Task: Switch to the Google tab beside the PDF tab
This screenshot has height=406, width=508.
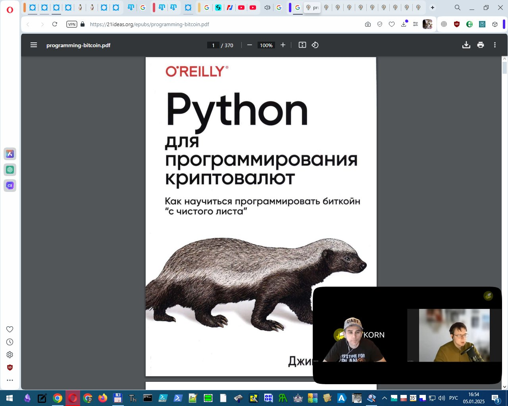Action: 298,8
